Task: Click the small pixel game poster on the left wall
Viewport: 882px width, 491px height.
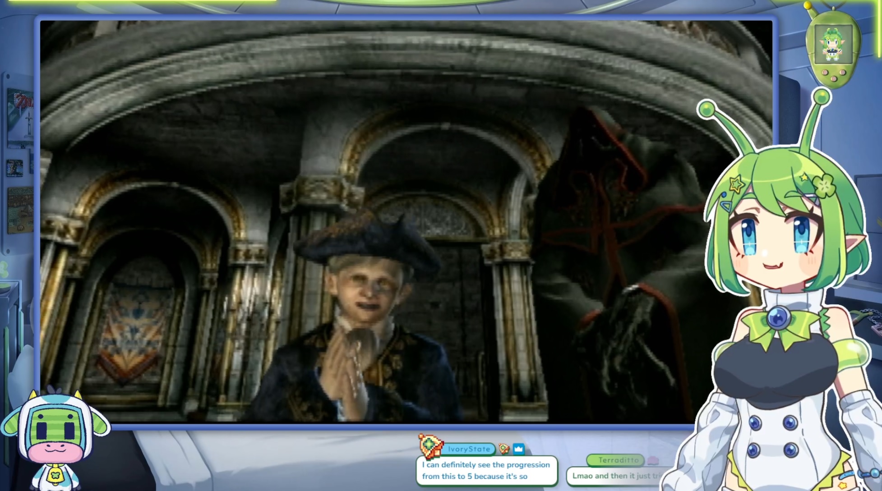Action: pyautogui.click(x=15, y=168)
